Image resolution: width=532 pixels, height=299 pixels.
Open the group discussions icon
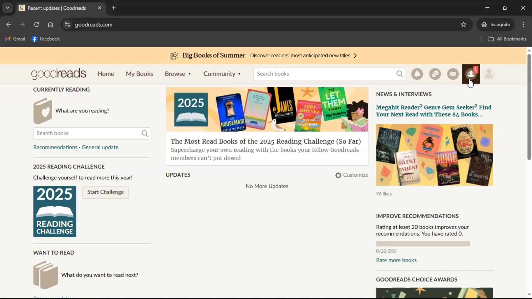(435, 74)
